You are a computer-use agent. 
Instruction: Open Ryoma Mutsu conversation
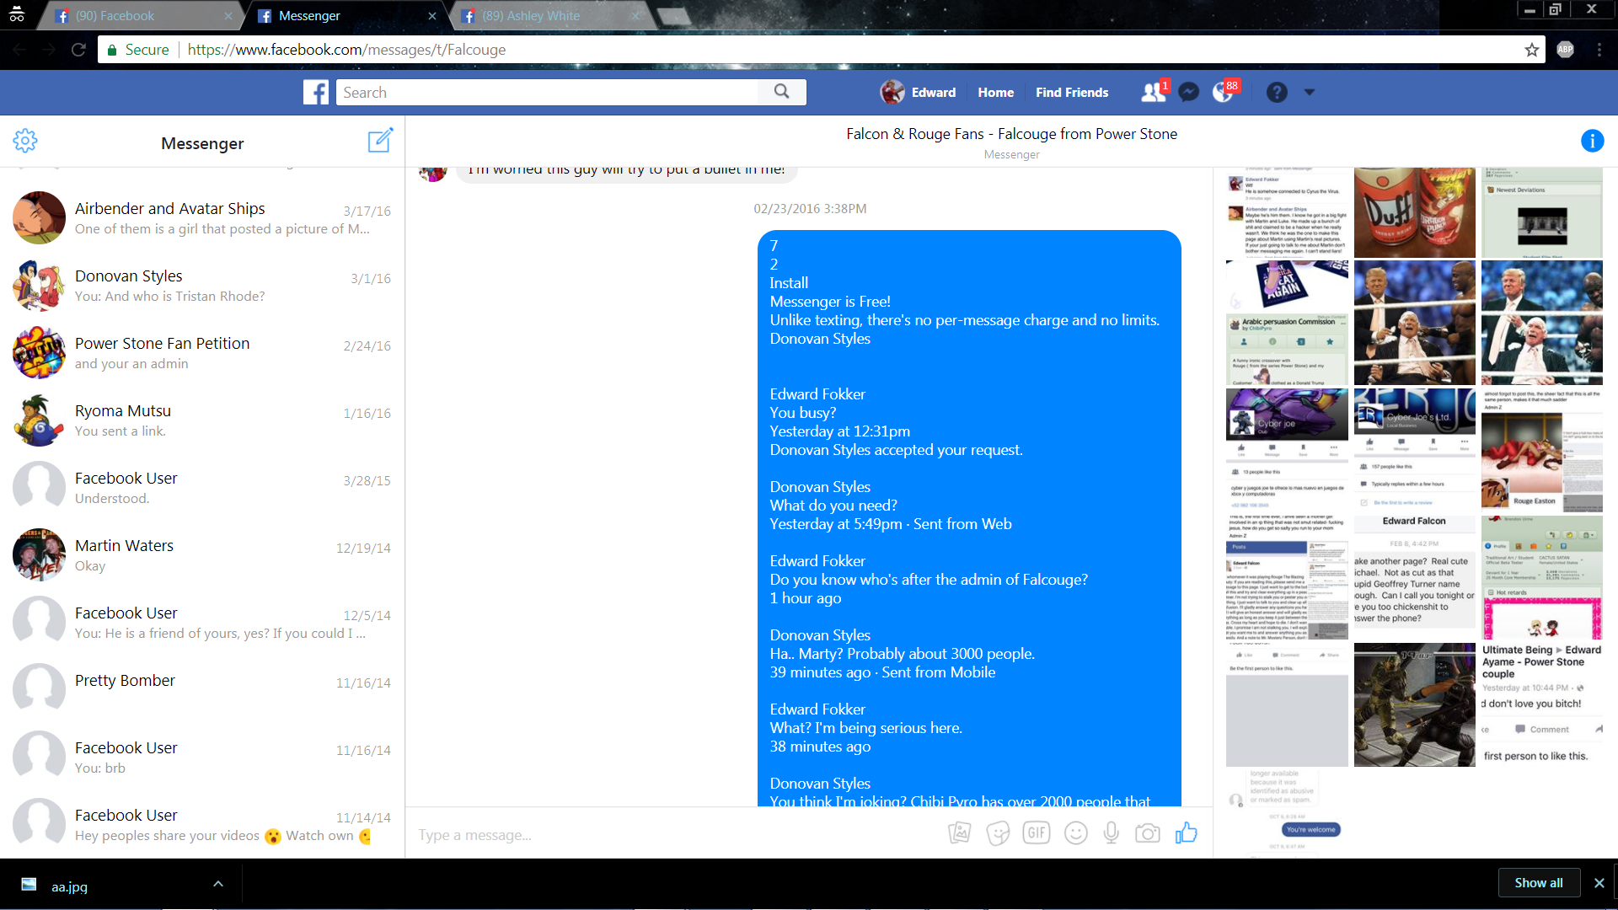202,420
